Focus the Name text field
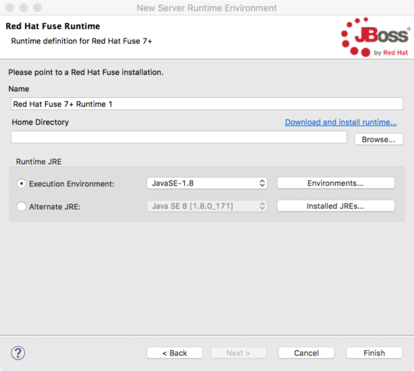The image size is (414, 371). pyautogui.click(x=207, y=103)
